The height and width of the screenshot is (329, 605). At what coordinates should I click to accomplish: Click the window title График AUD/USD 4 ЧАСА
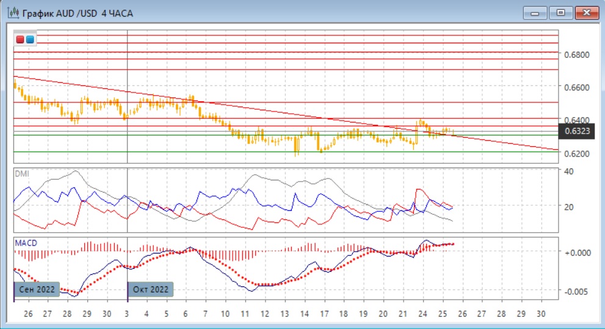click(x=77, y=13)
